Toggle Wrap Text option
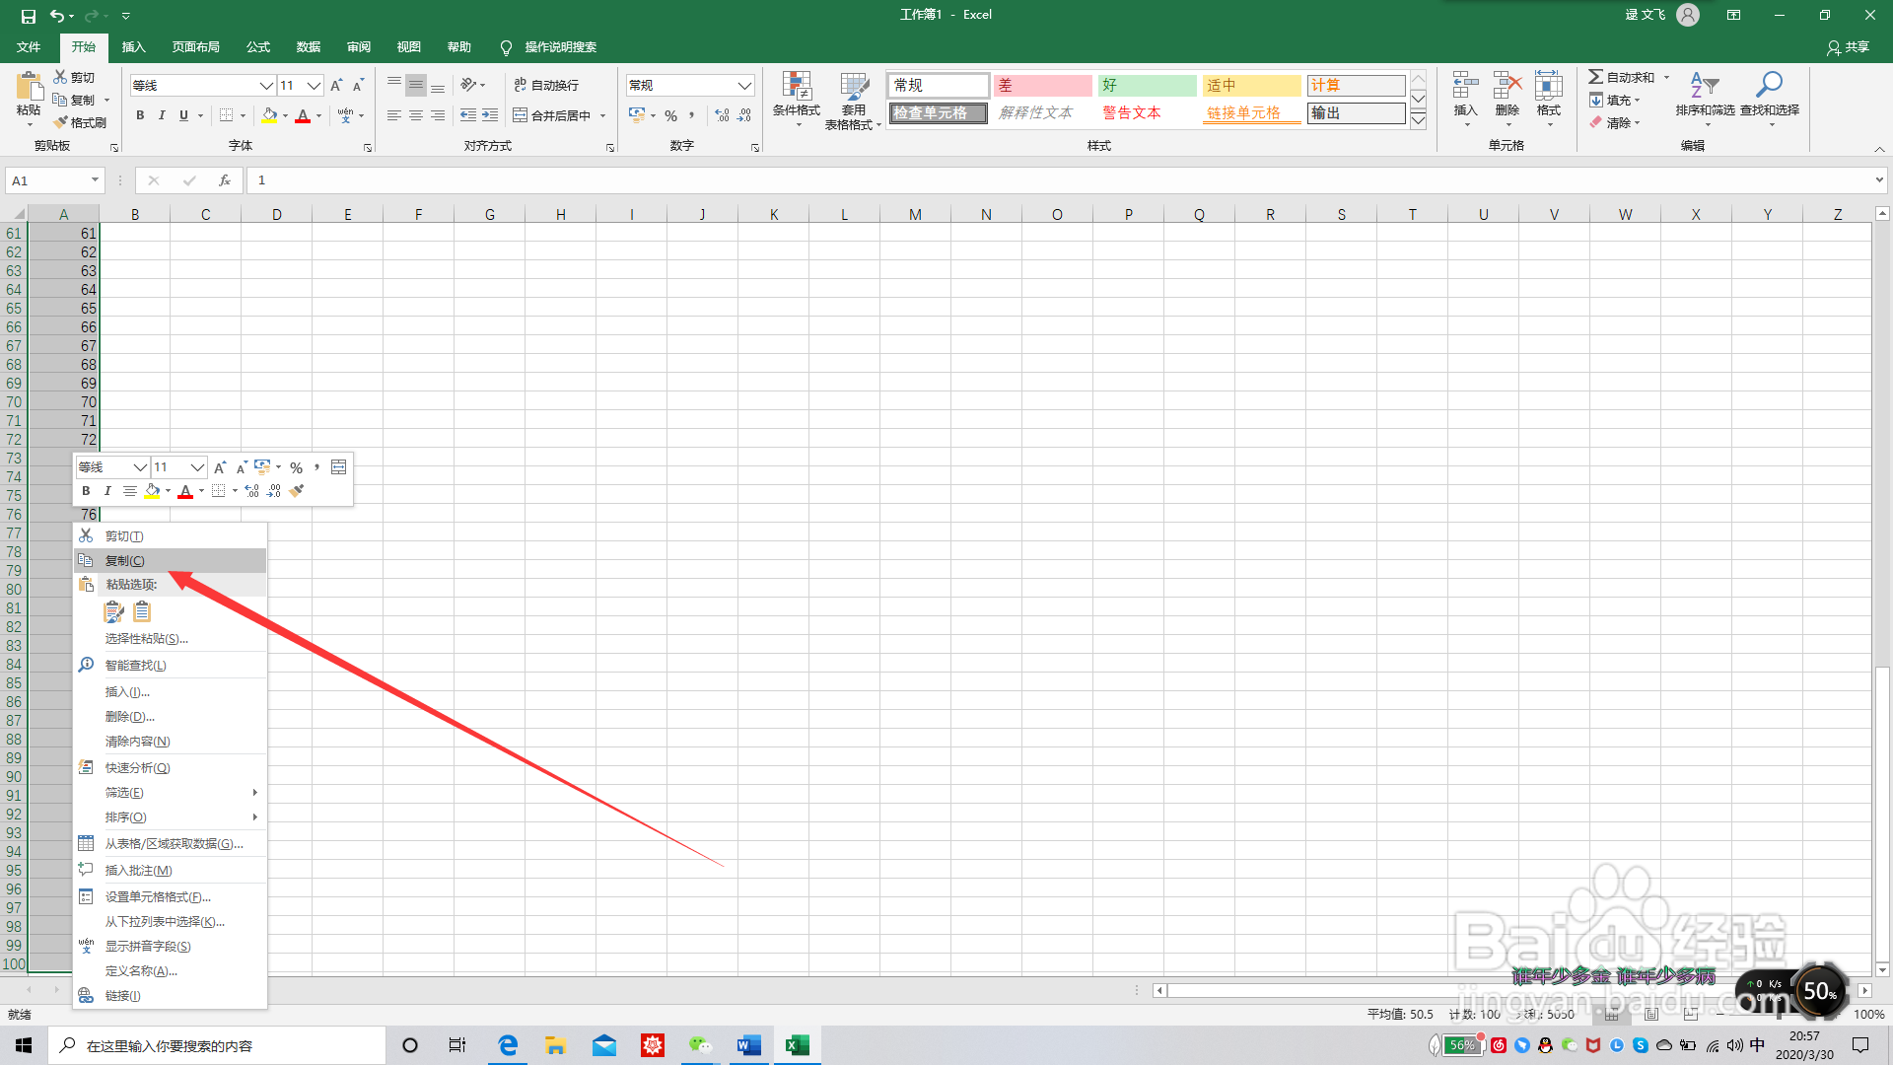This screenshot has height=1065, width=1893. click(x=547, y=86)
